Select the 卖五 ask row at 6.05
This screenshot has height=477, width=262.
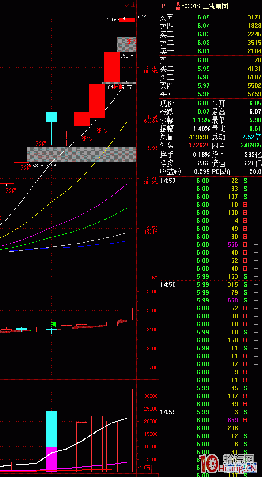(210, 17)
